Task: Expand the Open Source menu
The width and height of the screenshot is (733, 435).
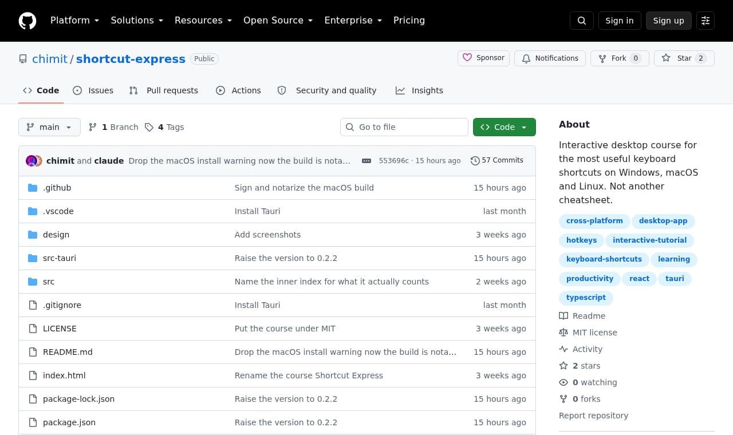Action: tap(278, 21)
